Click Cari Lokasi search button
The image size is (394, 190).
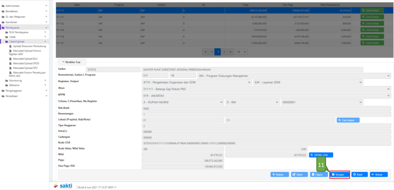(348, 120)
